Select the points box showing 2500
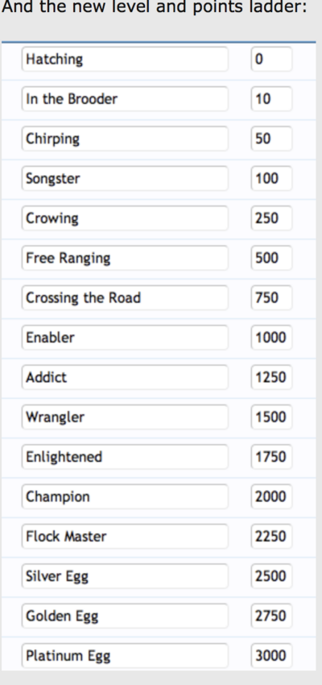The width and height of the screenshot is (322, 685). pos(271,575)
